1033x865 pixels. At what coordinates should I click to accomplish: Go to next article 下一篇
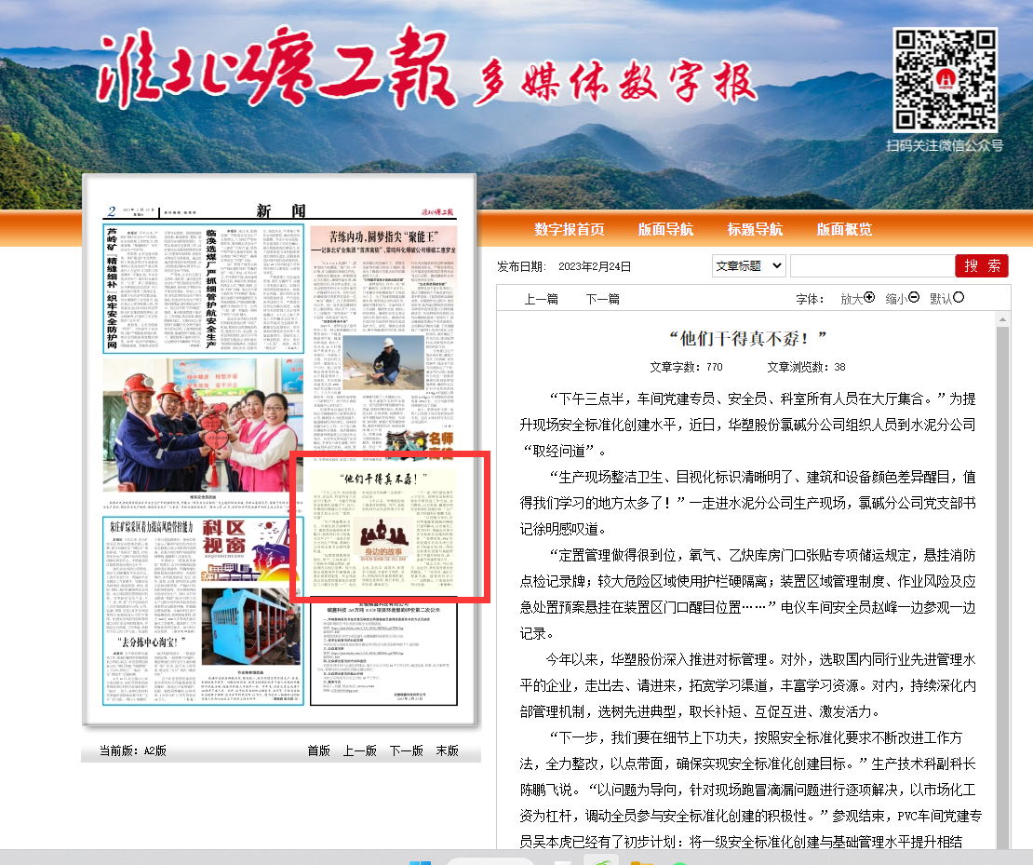[602, 299]
